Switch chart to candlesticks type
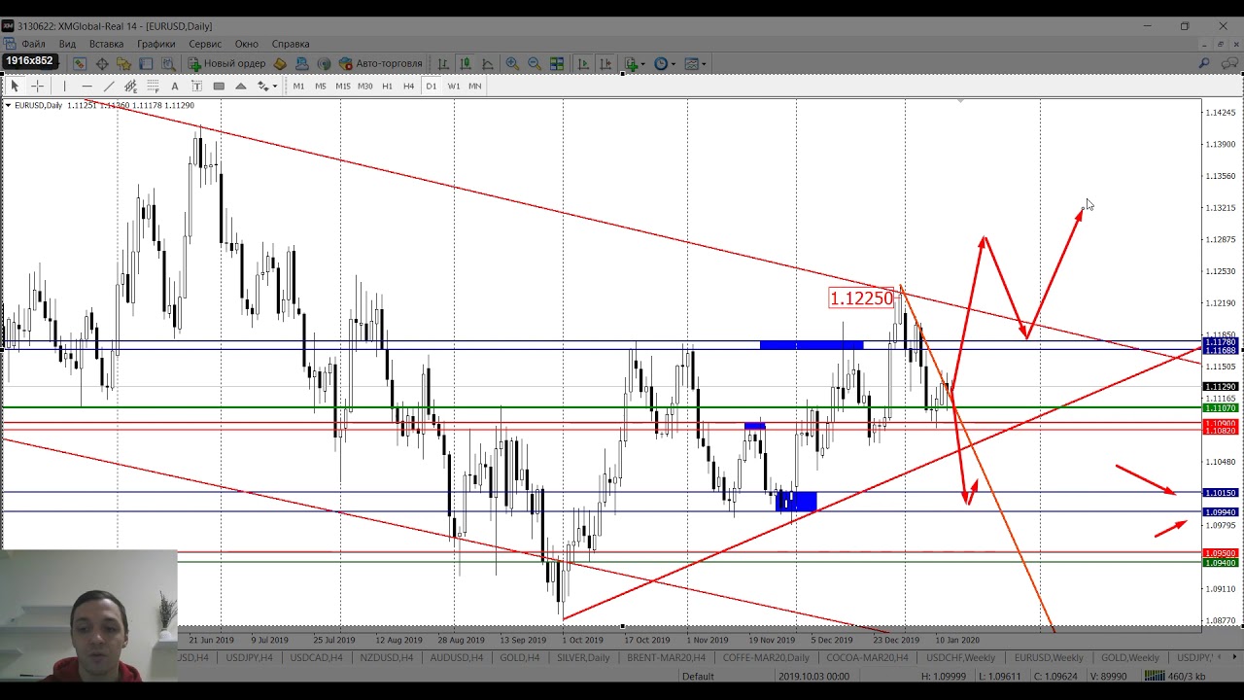Screen dimensions: 1244x700 click(466, 63)
